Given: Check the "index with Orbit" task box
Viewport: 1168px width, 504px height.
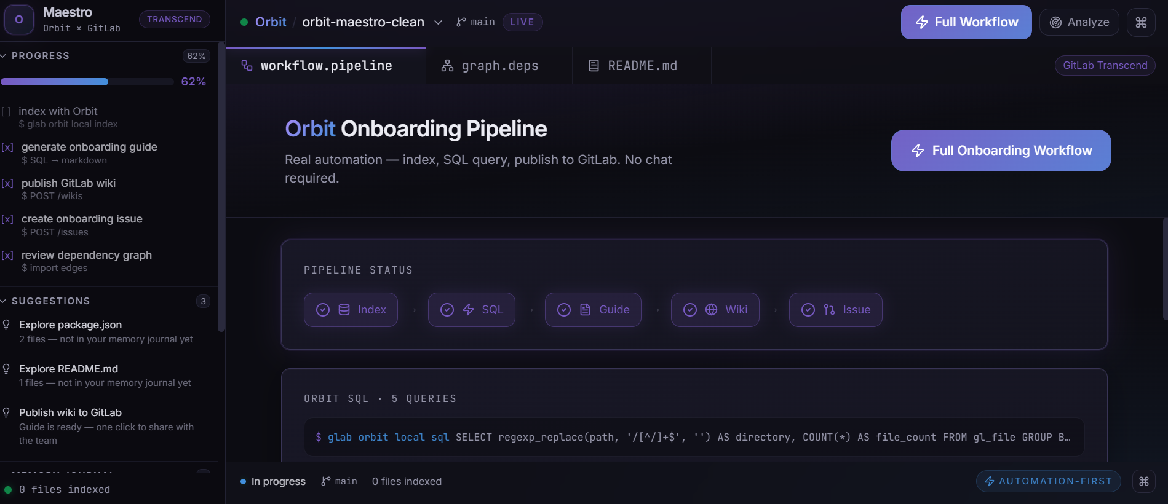Looking at the screenshot, I should click(x=6, y=111).
